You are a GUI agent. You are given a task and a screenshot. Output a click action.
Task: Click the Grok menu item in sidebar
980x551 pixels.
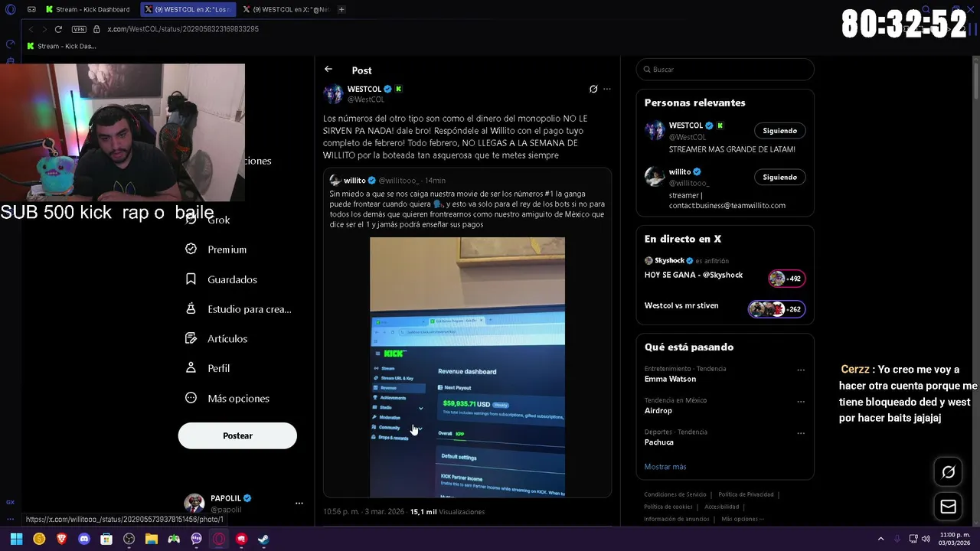(x=219, y=220)
